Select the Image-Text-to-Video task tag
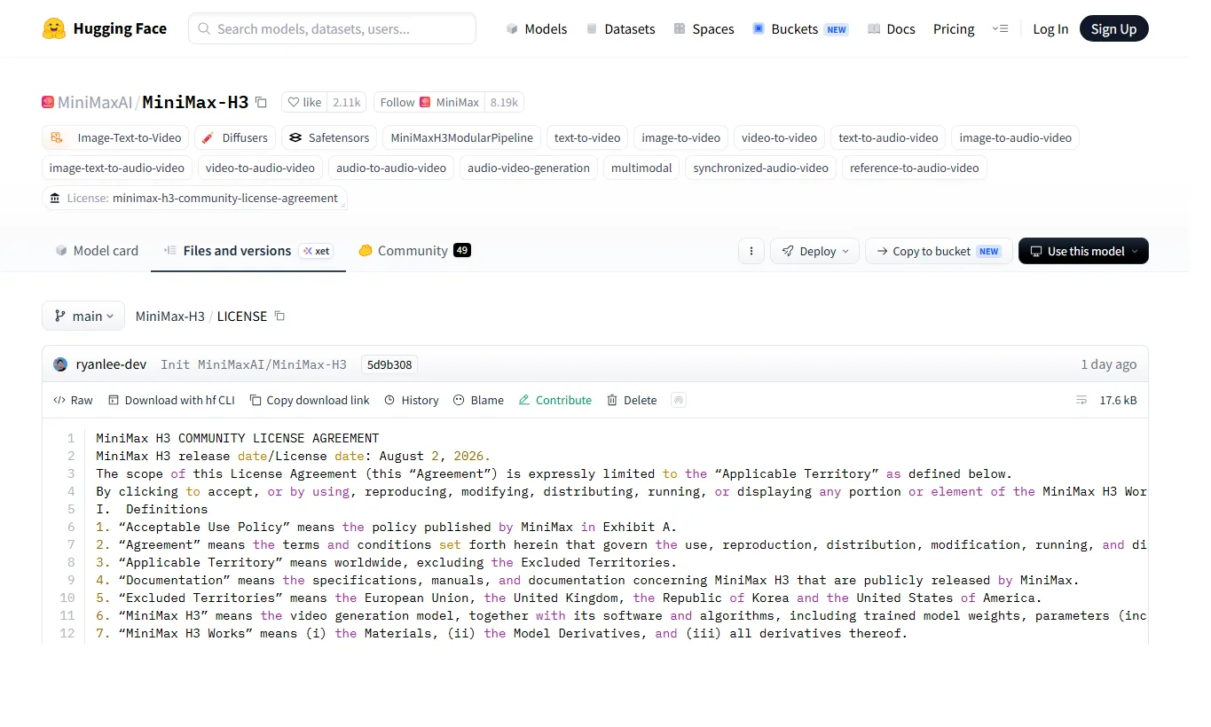Viewport: 1211px width, 727px height. point(115,137)
